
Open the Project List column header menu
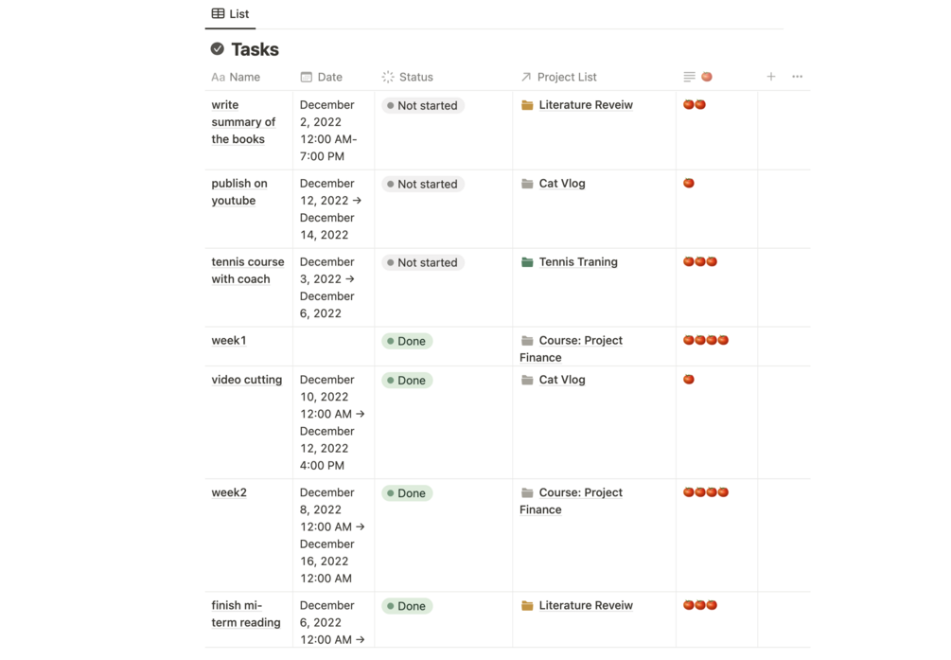pos(566,77)
